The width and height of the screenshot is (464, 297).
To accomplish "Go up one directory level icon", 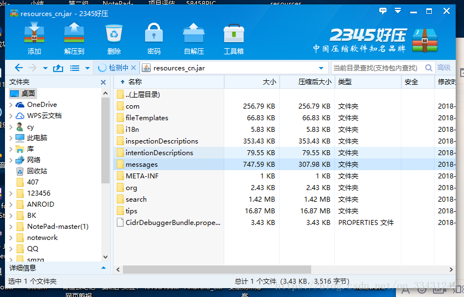I will pyautogui.click(x=58, y=68).
